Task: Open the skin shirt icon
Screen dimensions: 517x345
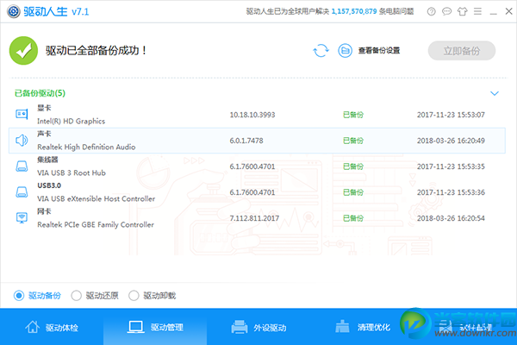Action: click(462, 11)
